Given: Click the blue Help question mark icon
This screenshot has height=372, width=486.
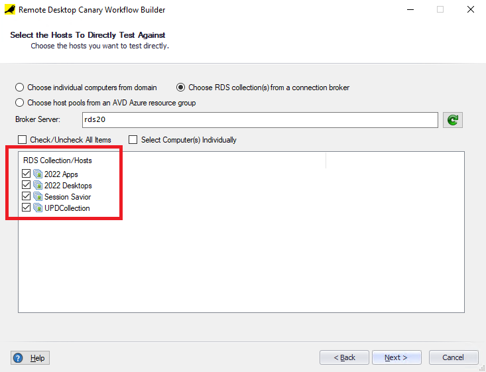Looking at the screenshot, I should click(x=18, y=358).
